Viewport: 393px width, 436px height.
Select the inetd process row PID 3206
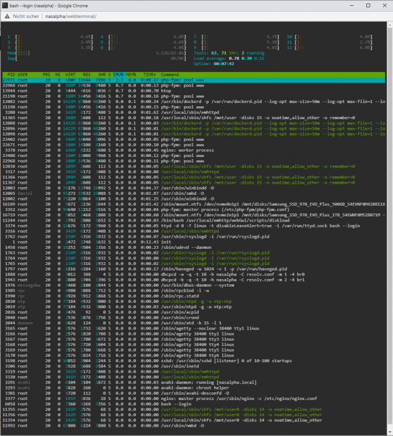pyautogui.click(x=193, y=366)
